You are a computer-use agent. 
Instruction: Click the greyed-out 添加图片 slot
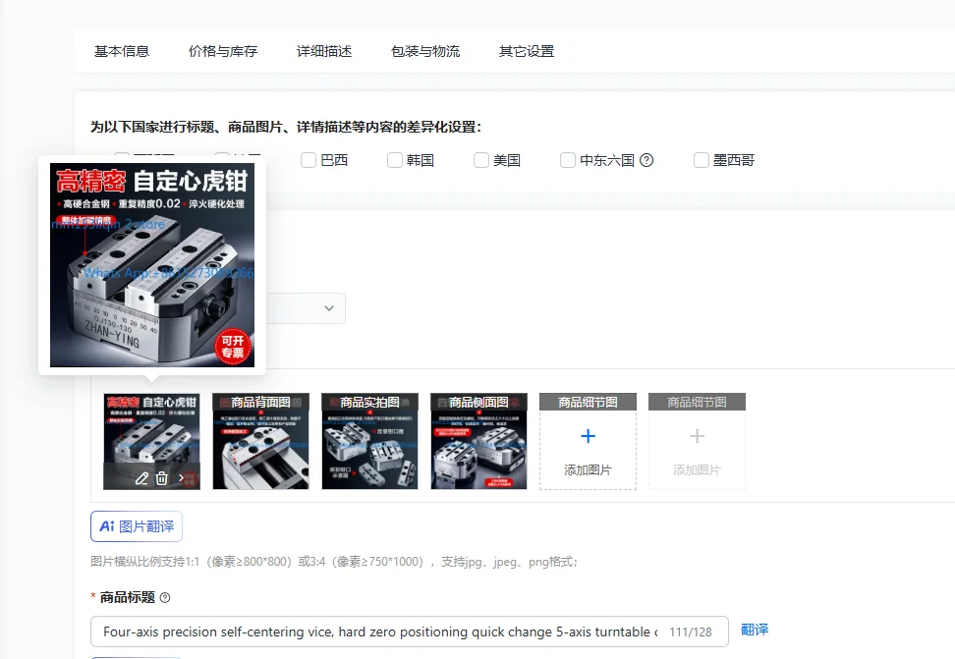pos(697,442)
